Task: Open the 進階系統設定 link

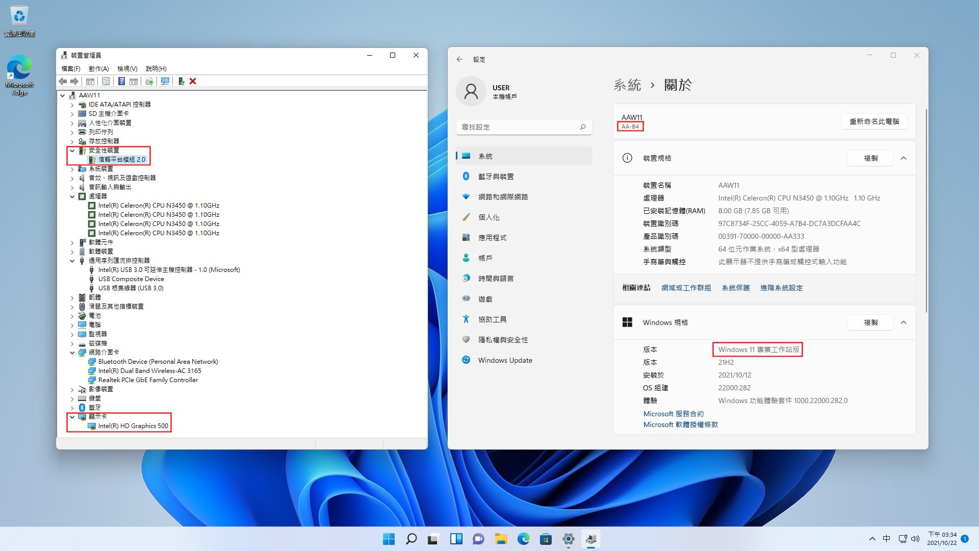Action: (781, 288)
